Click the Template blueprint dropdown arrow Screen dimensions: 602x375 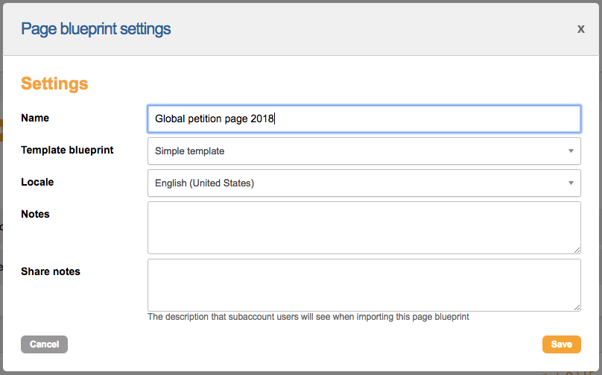(x=571, y=151)
